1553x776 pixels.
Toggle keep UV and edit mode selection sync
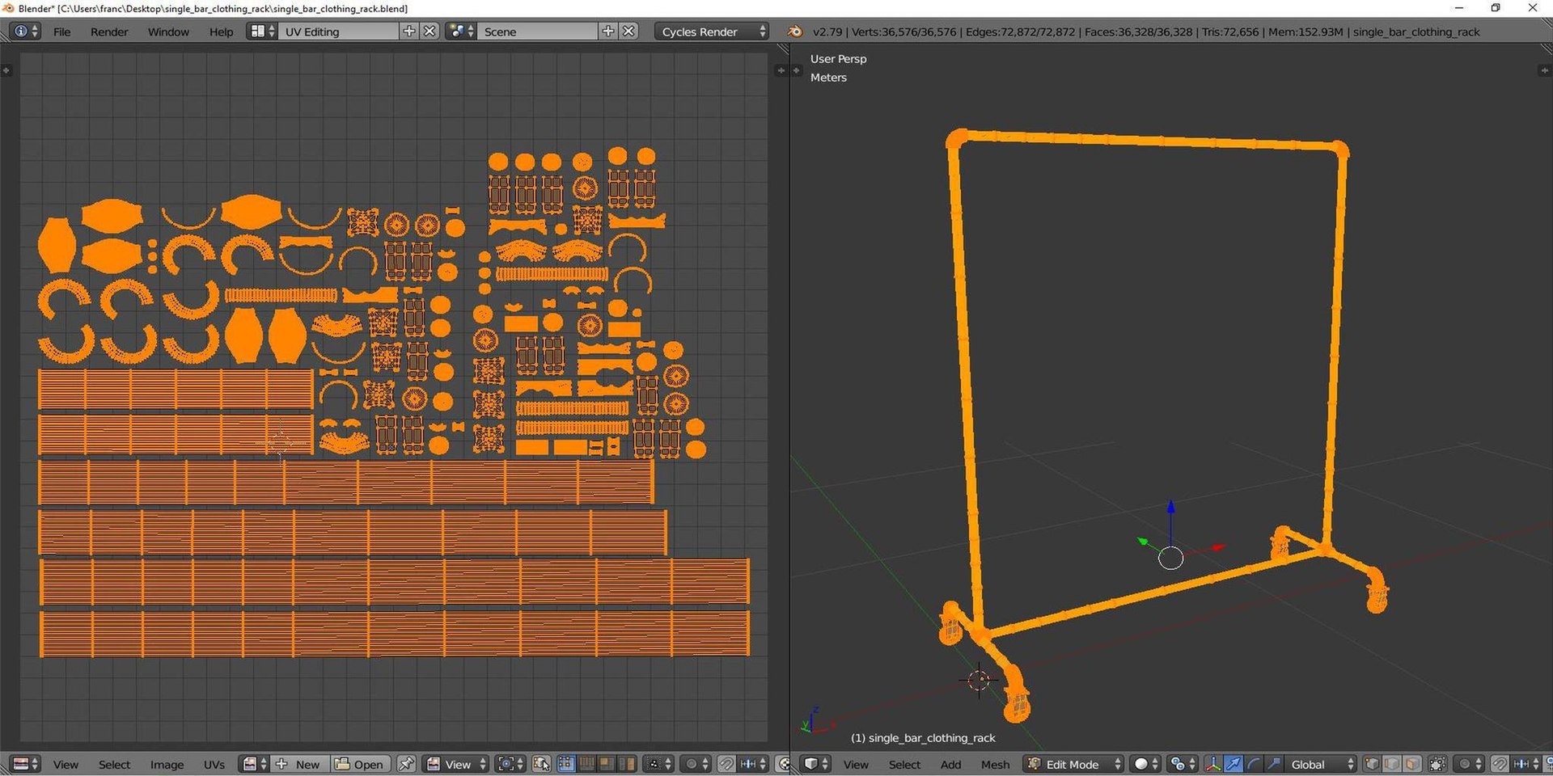pyautogui.click(x=542, y=764)
